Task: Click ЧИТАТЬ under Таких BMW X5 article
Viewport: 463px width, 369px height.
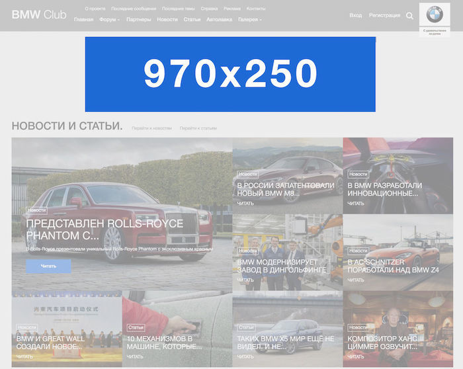Action: 245,357
